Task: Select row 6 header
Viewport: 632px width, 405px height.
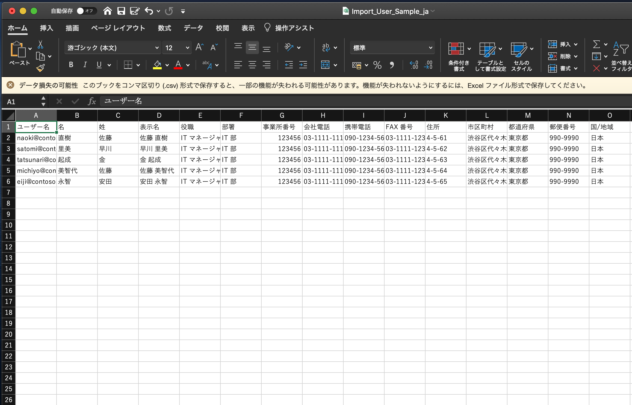Action: tap(8, 181)
